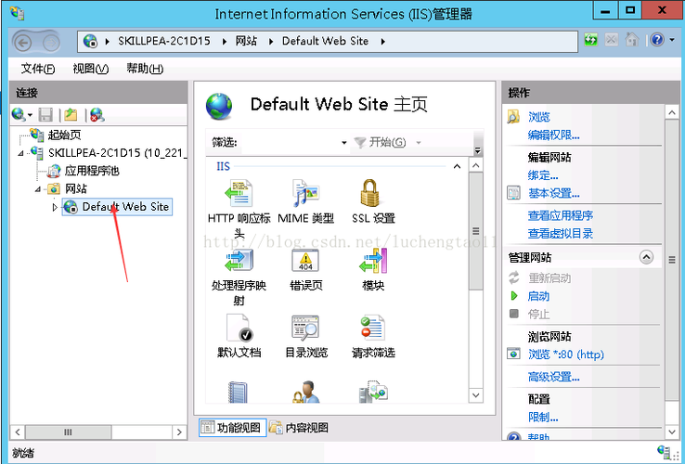Viewport: 685px width, 464px height.
Task: Open the 模块 feature icon
Action: click(373, 260)
